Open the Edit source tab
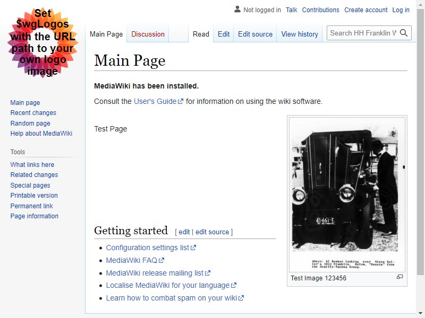Screen dimensions: 425x318 [x=255, y=34]
